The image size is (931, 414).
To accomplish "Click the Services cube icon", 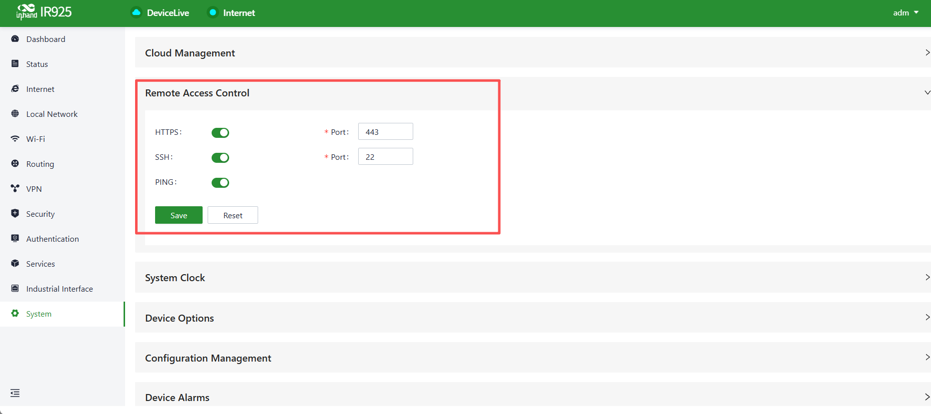I will [15, 264].
